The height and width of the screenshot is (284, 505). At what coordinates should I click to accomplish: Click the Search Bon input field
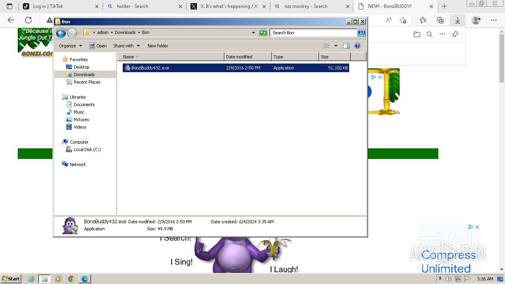pyautogui.click(x=314, y=33)
